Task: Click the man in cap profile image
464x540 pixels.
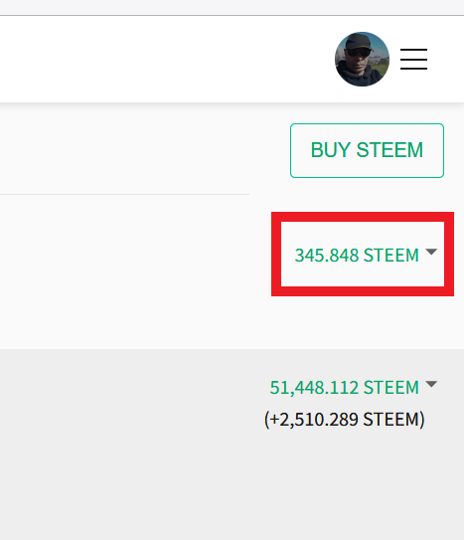Action: click(x=362, y=60)
